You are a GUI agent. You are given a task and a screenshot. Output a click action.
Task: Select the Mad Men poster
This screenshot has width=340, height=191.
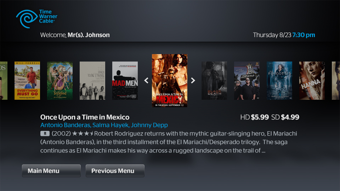(125, 81)
